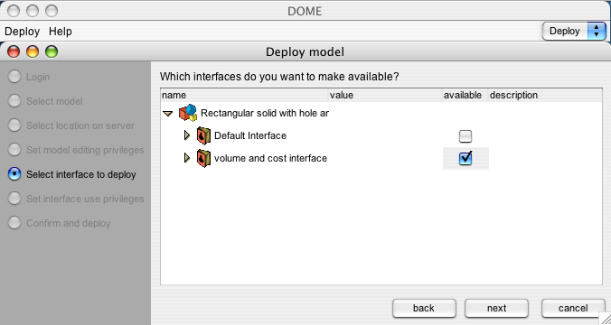Click next to continue deployment
Image resolution: width=611 pixels, height=325 pixels.
coord(496,308)
